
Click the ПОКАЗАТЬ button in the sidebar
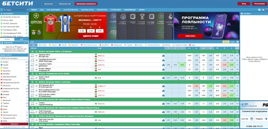[x=14, y=124]
